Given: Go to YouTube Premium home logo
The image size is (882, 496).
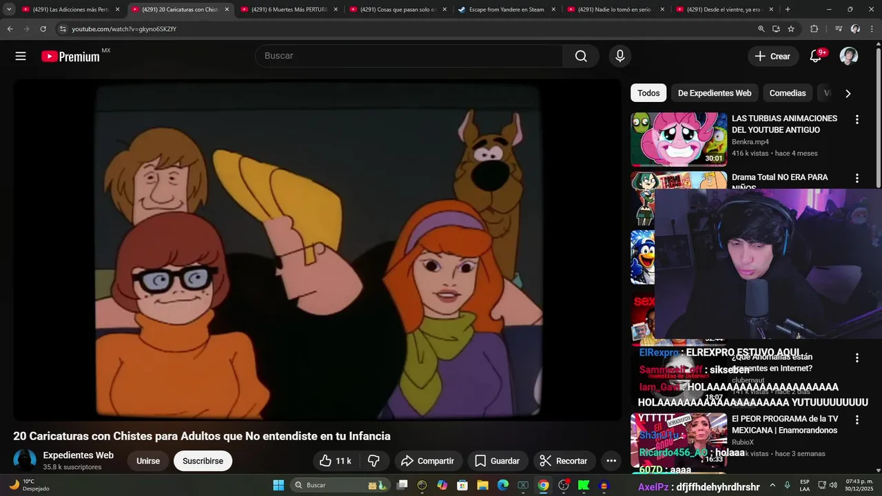Looking at the screenshot, I should pyautogui.click(x=71, y=56).
